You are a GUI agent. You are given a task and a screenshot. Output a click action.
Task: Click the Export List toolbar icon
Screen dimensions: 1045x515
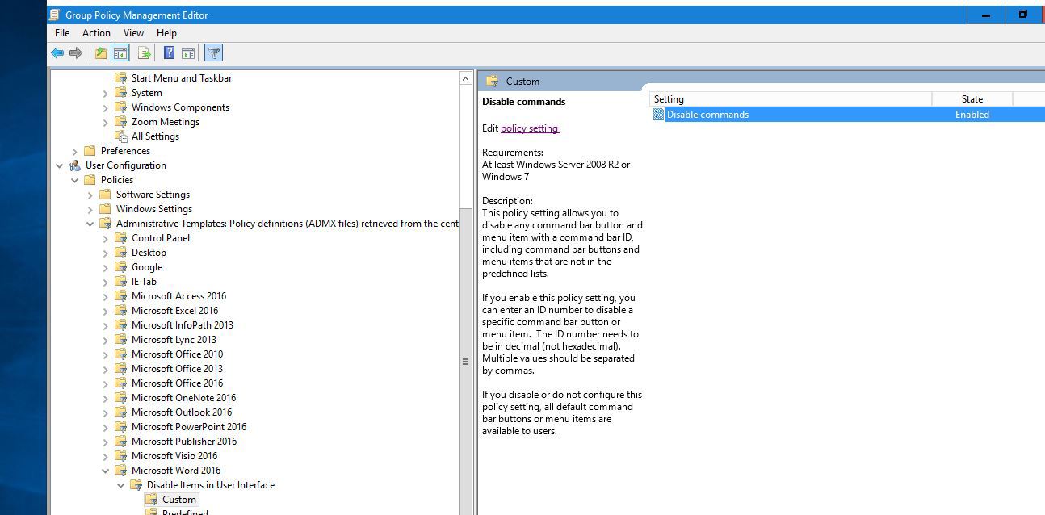tap(145, 53)
